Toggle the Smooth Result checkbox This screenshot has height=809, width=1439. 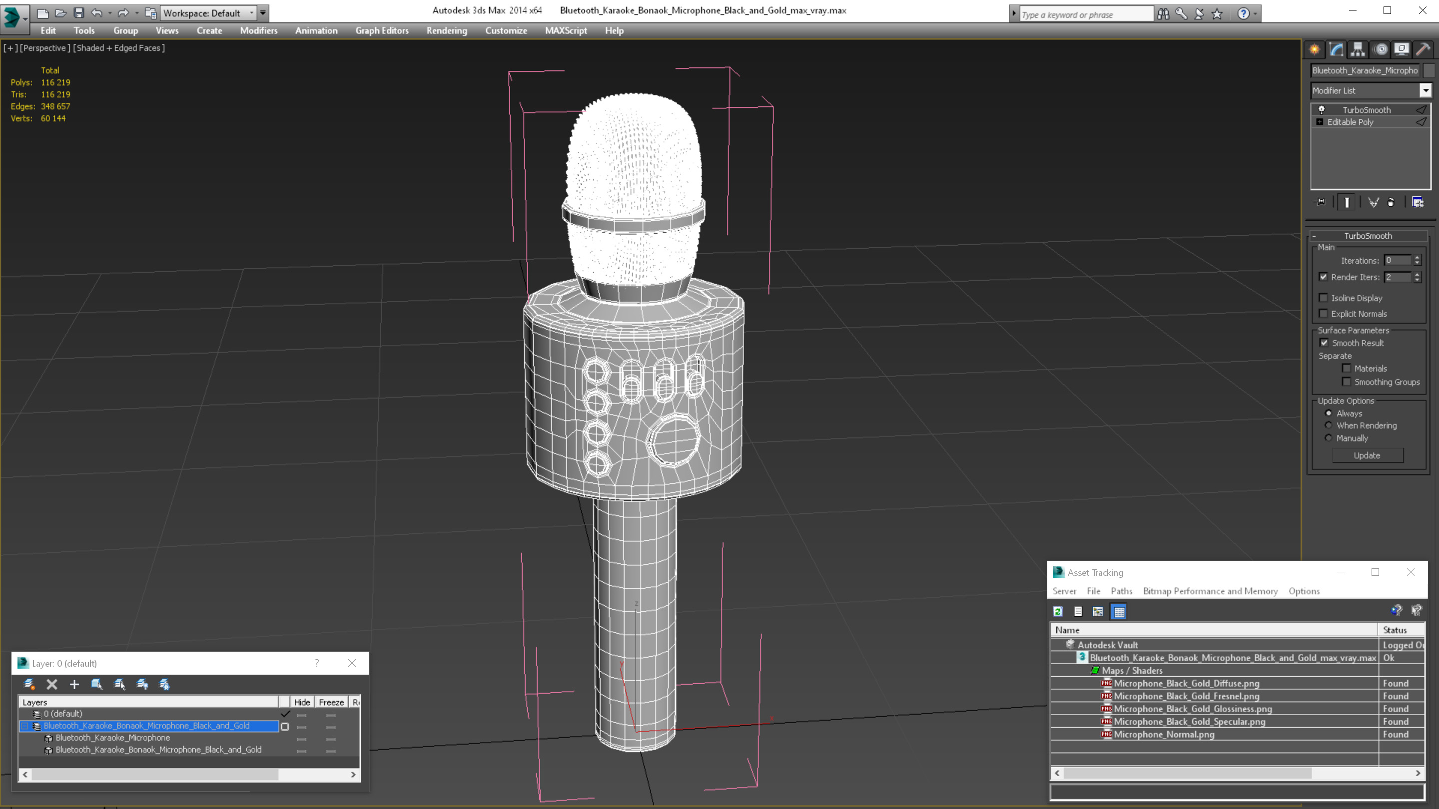1324,343
